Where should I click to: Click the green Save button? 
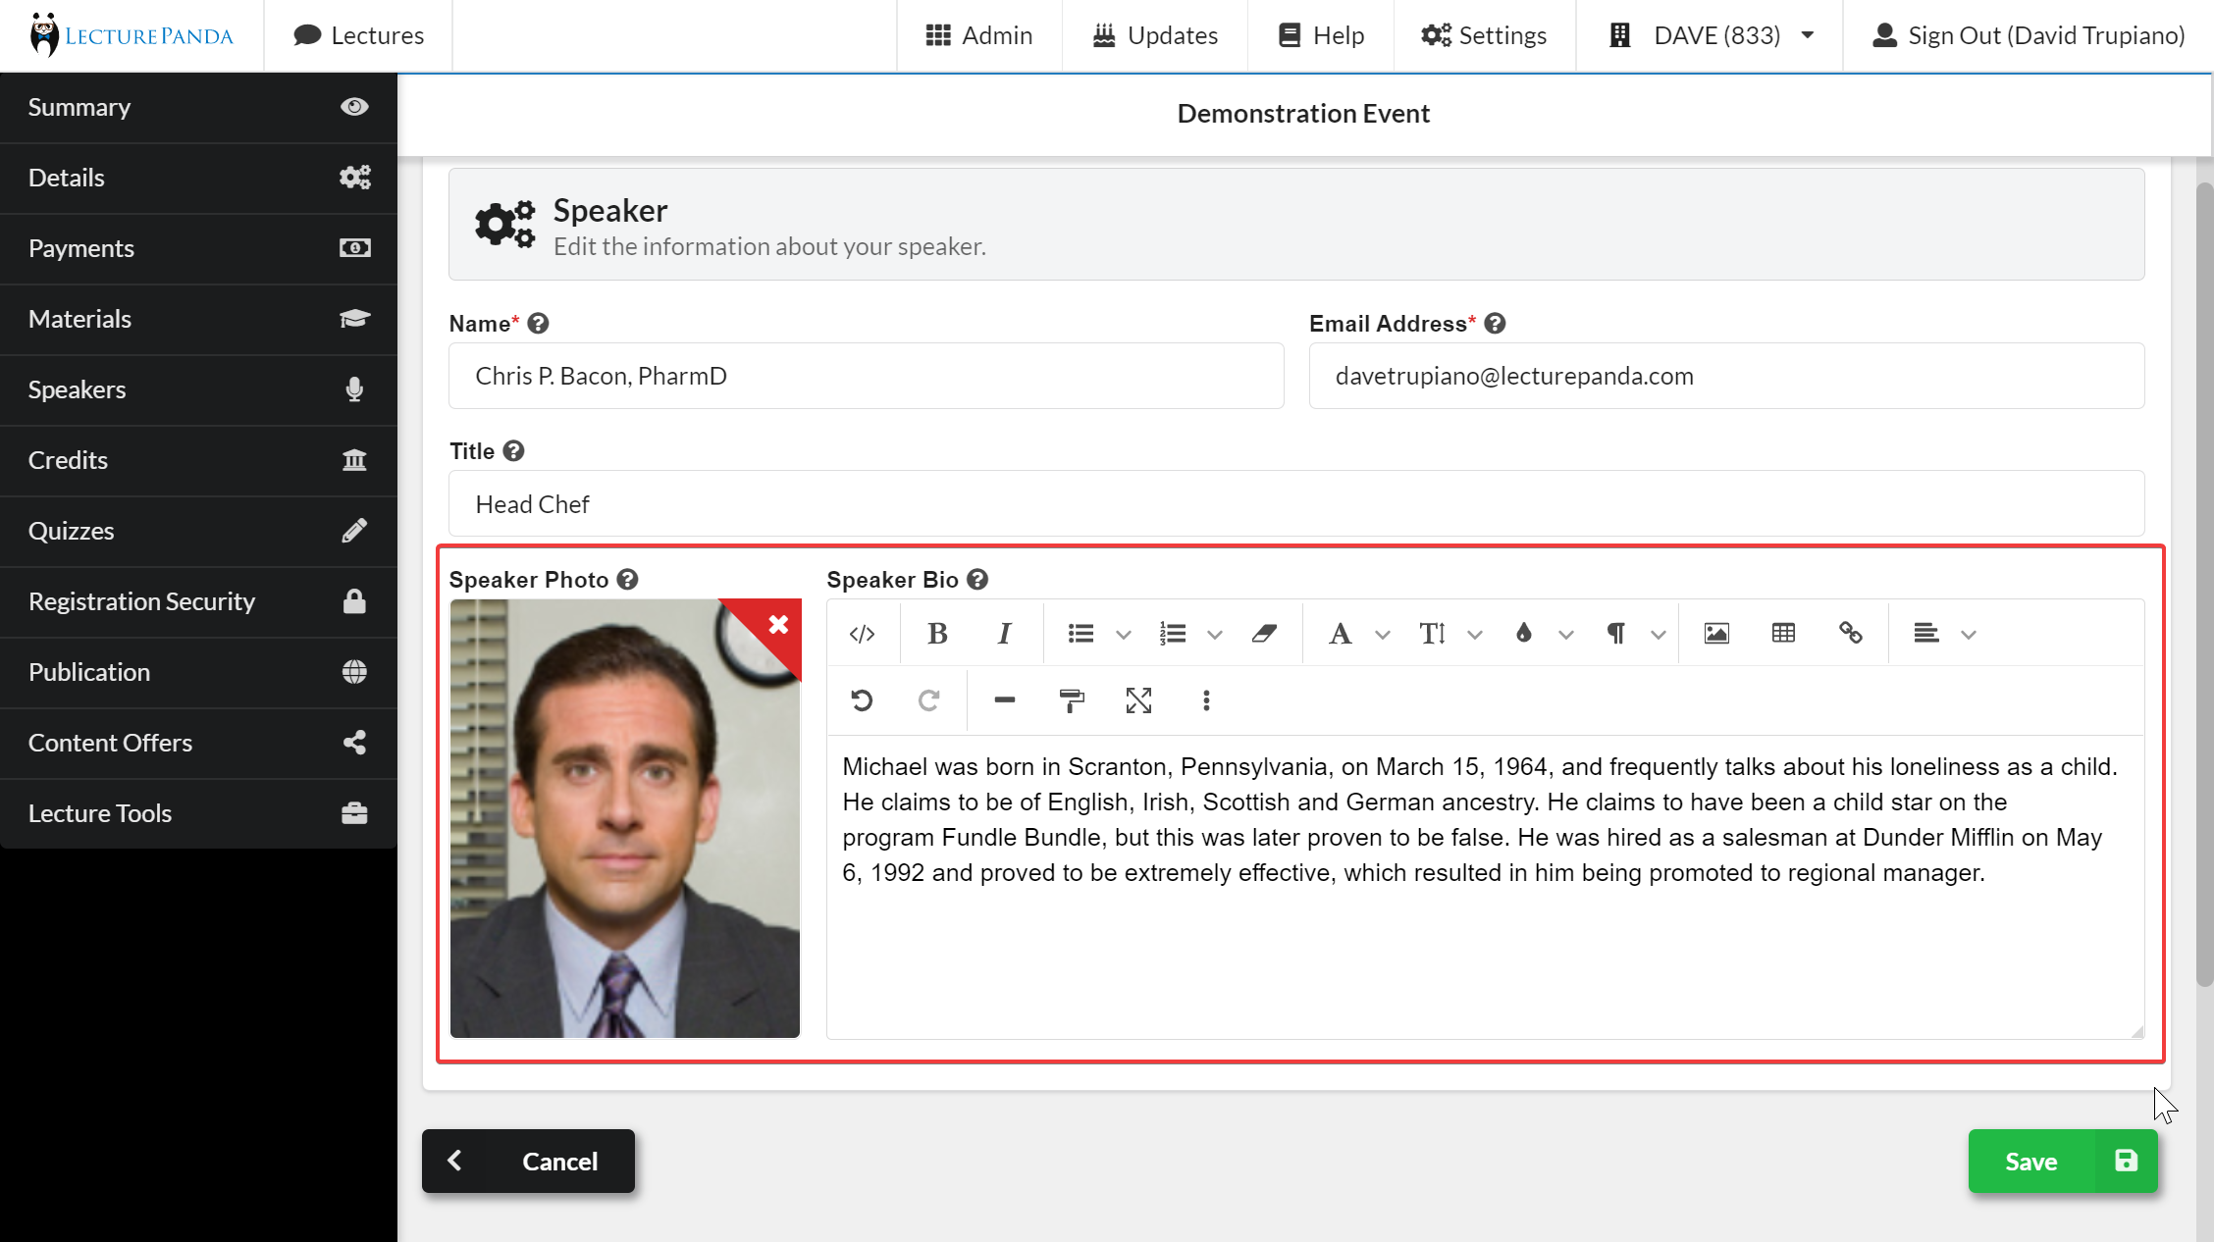(2063, 1162)
